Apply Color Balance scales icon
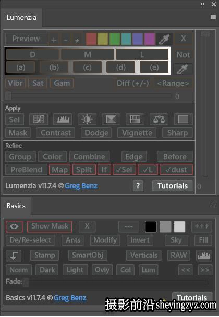The image size is (219, 317). point(159,120)
